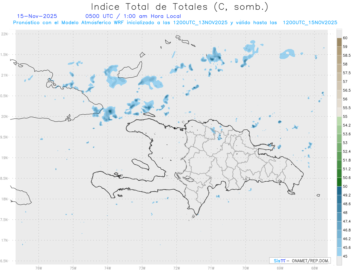The image size is (353, 272).
Task: Click the "52.4" colorbar value
Action: (347, 151)
